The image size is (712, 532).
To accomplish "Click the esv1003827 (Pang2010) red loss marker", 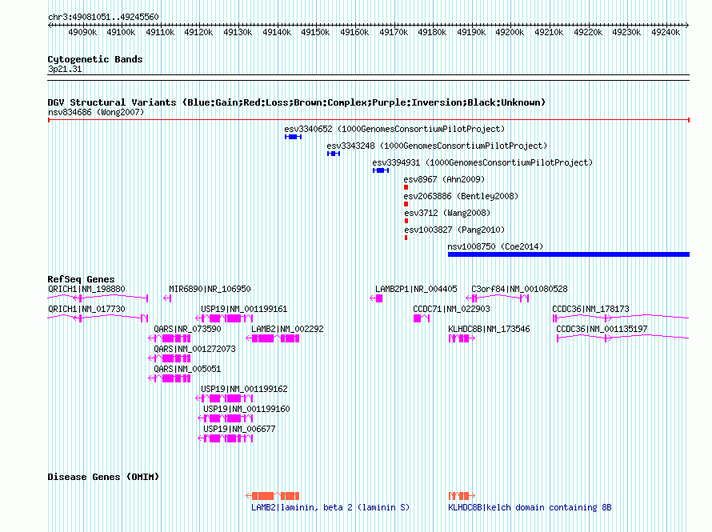I will [406, 238].
